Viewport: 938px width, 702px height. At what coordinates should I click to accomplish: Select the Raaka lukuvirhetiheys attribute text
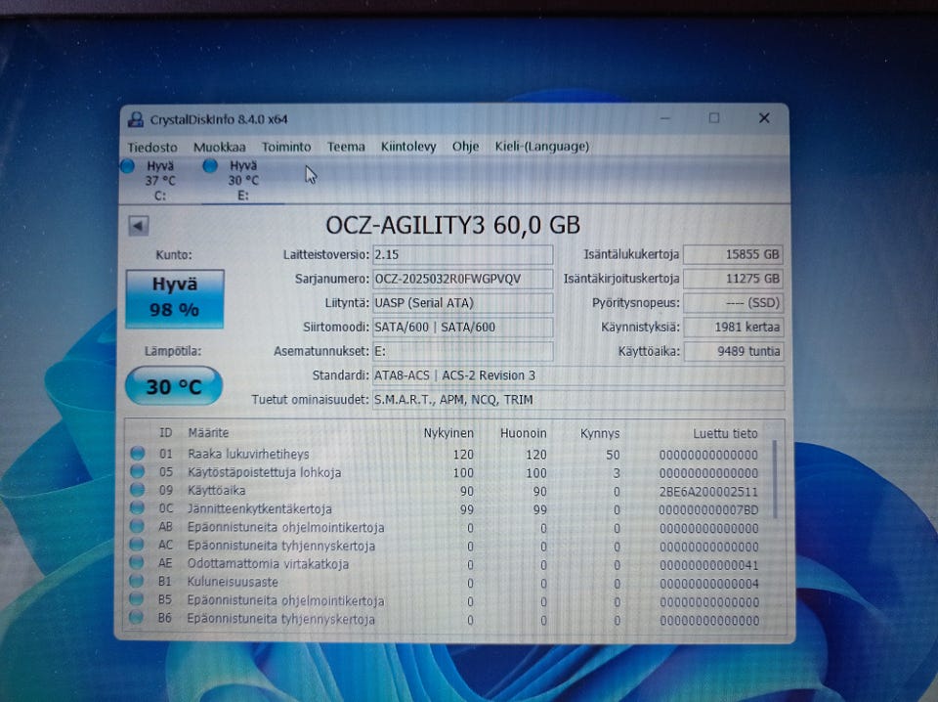click(x=248, y=455)
